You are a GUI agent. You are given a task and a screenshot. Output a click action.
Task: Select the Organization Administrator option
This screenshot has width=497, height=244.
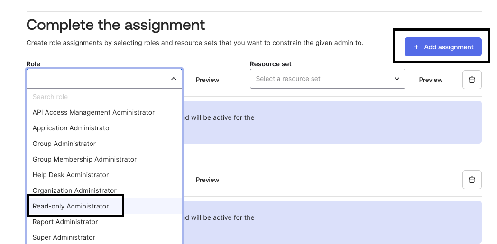(x=74, y=190)
